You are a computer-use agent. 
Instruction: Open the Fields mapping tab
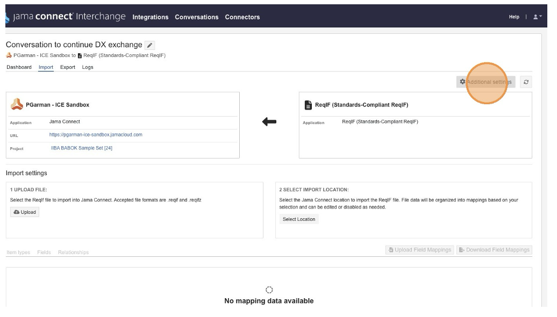44,253
